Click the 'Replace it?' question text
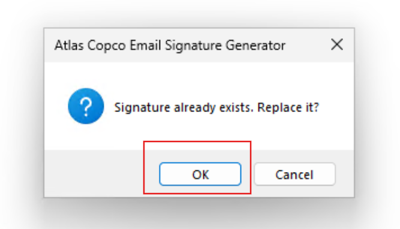400x229 pixels. 288,107
